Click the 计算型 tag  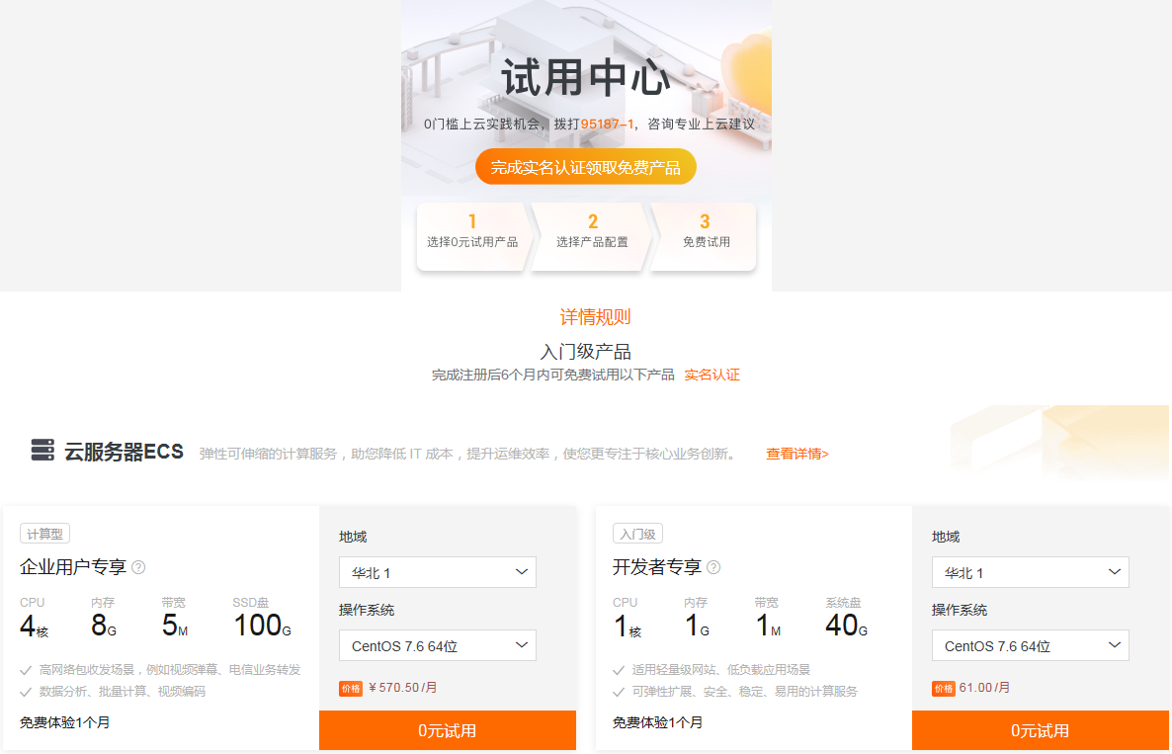[x=44, y=534]
